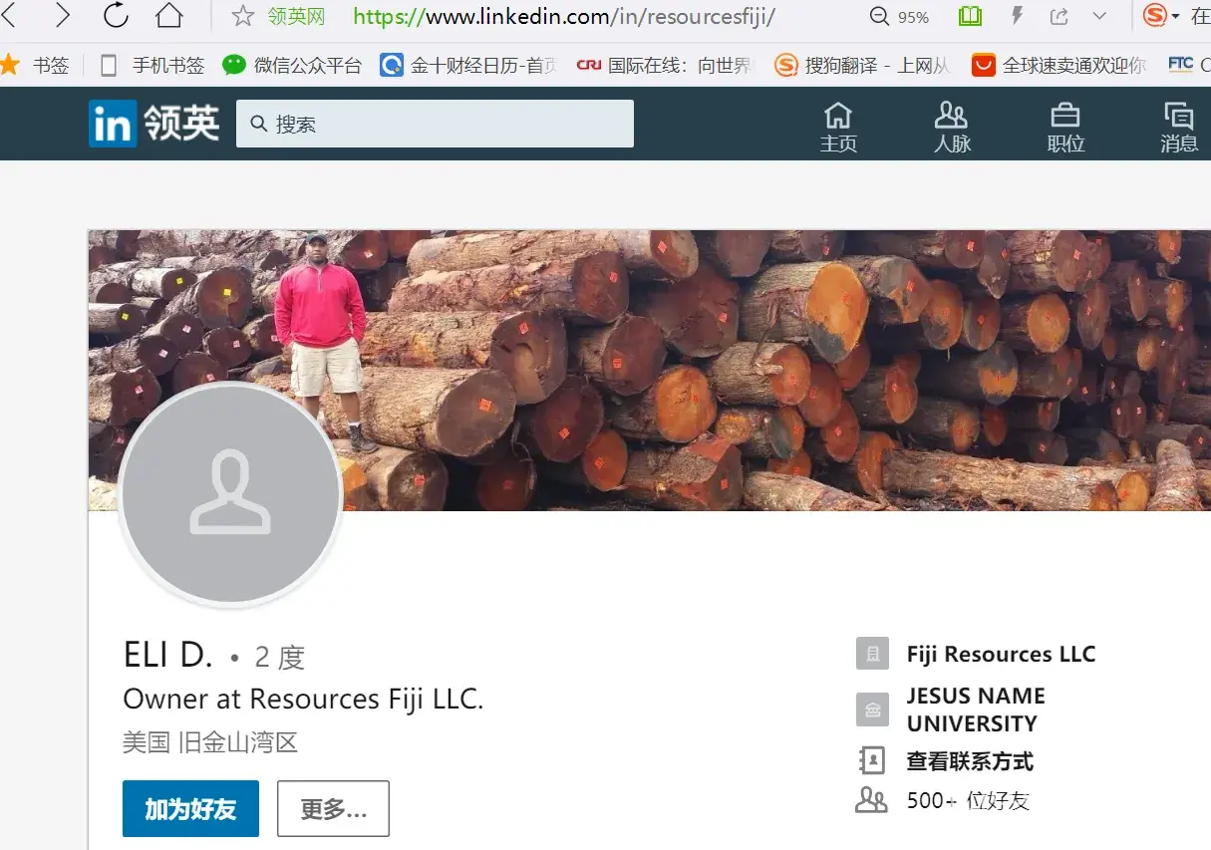
Task: Click the bookmark star icon in address bar
Action: tap(242, 16)
